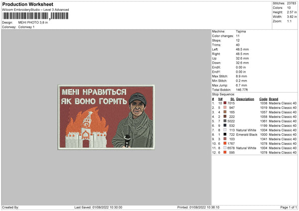Click the 'St.' column header
Viewport: 299px width, 211px height.
coord(232,99)
